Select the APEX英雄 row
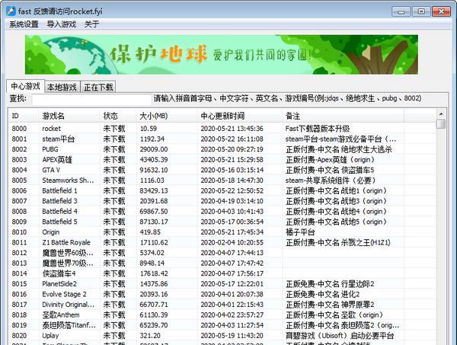The height and width of the screenshot is (345, 457). coord(222,160)
